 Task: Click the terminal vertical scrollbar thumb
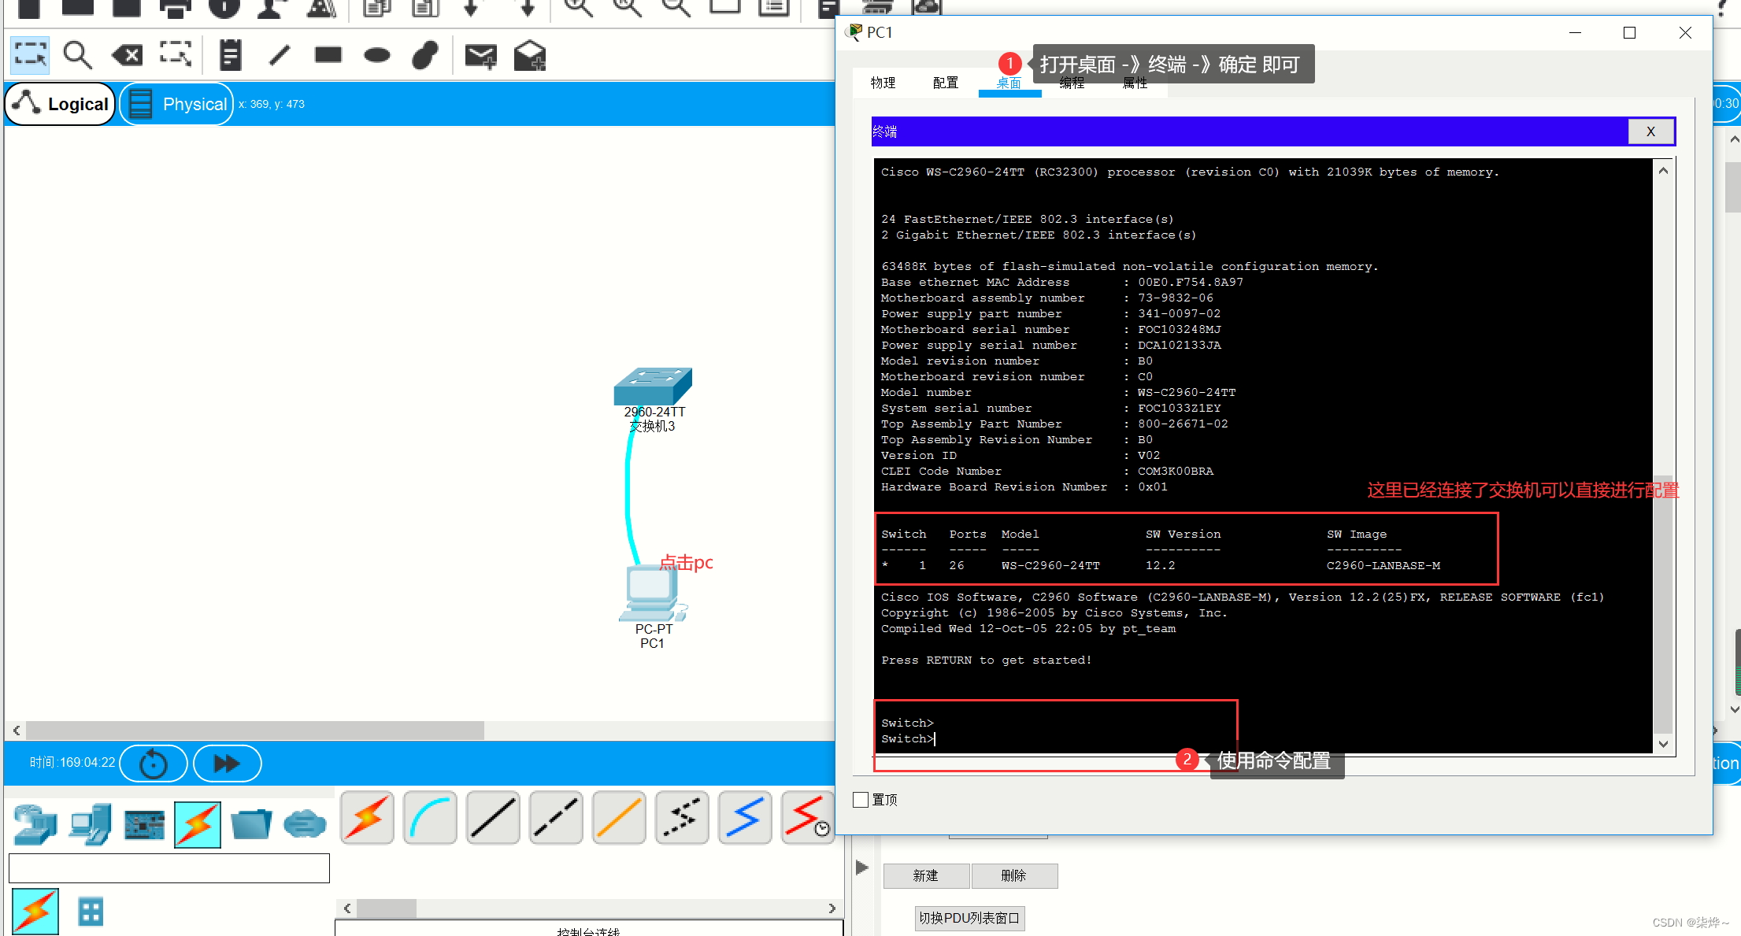click(x=1663, y=605)
